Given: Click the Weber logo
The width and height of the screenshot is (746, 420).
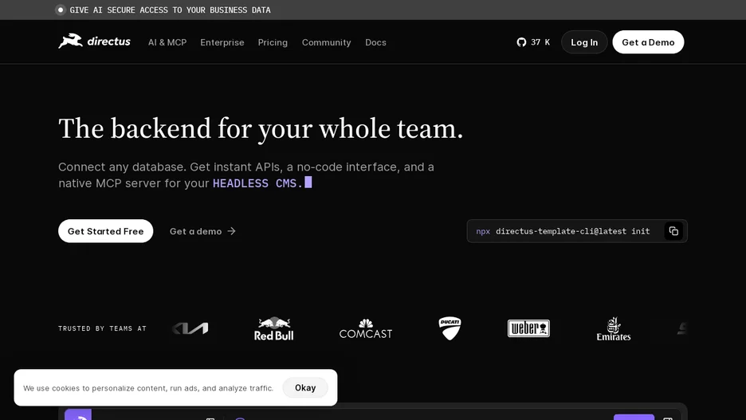Looking at the screenshot, I should 528,328.
